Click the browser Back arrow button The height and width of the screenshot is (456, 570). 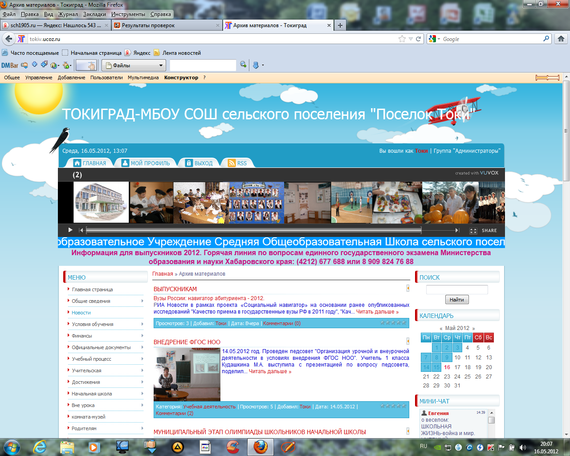(x=9, y=39)
